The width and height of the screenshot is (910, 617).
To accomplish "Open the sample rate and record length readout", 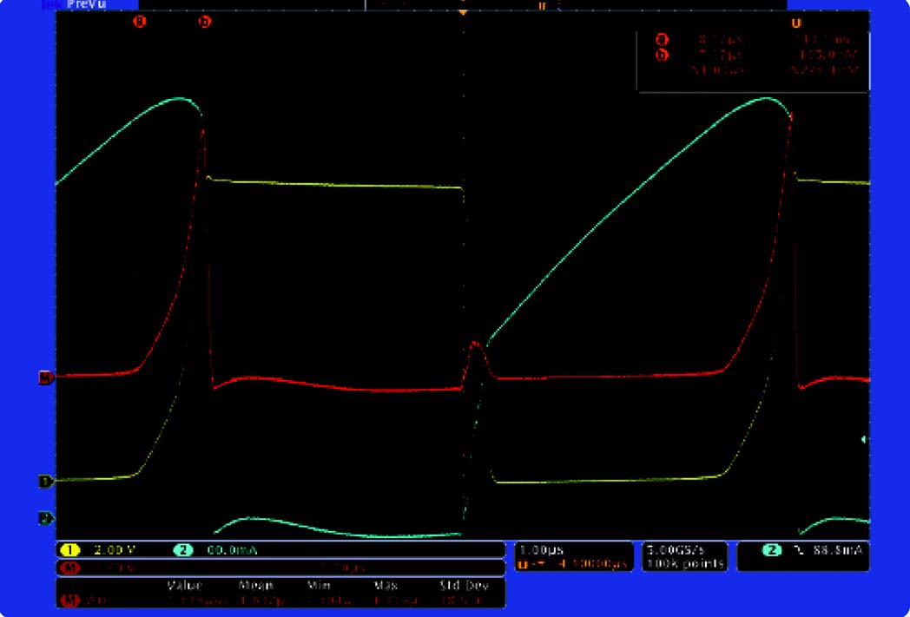I will (684, 556).
